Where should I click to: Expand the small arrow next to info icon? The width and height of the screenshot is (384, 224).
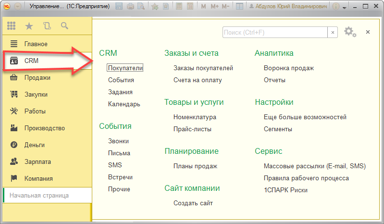pos(344,7)
